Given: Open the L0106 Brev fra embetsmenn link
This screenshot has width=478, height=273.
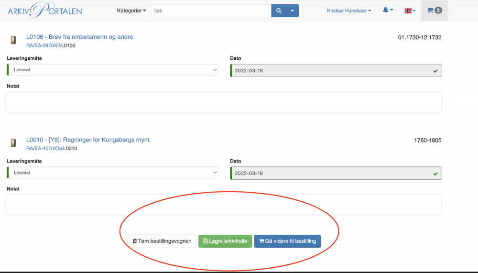Looking at the screenshot, I should 79,37.
